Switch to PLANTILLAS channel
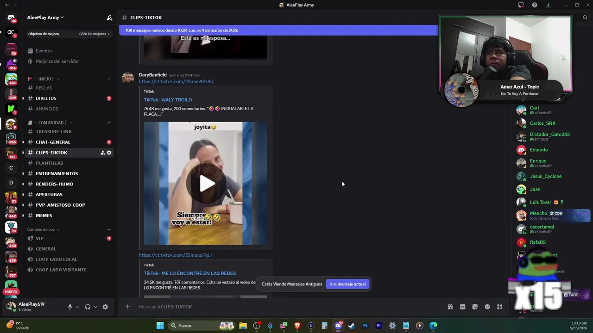Image resolution: width=593 pixels, height=333 pixels. (x=49, y=163)
